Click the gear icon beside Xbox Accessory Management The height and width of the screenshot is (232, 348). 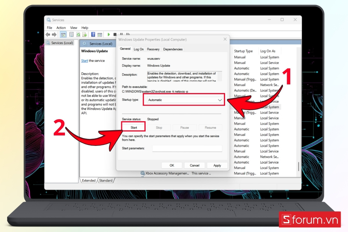(143, 173)
